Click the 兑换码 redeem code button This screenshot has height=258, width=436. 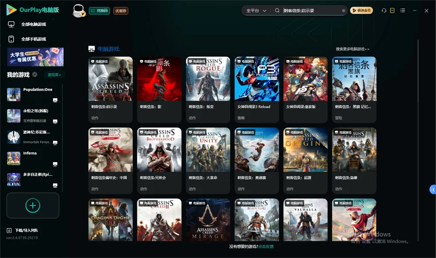99,10
